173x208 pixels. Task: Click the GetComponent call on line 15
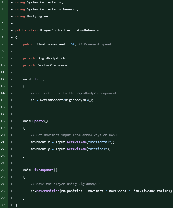pos(52,100)
